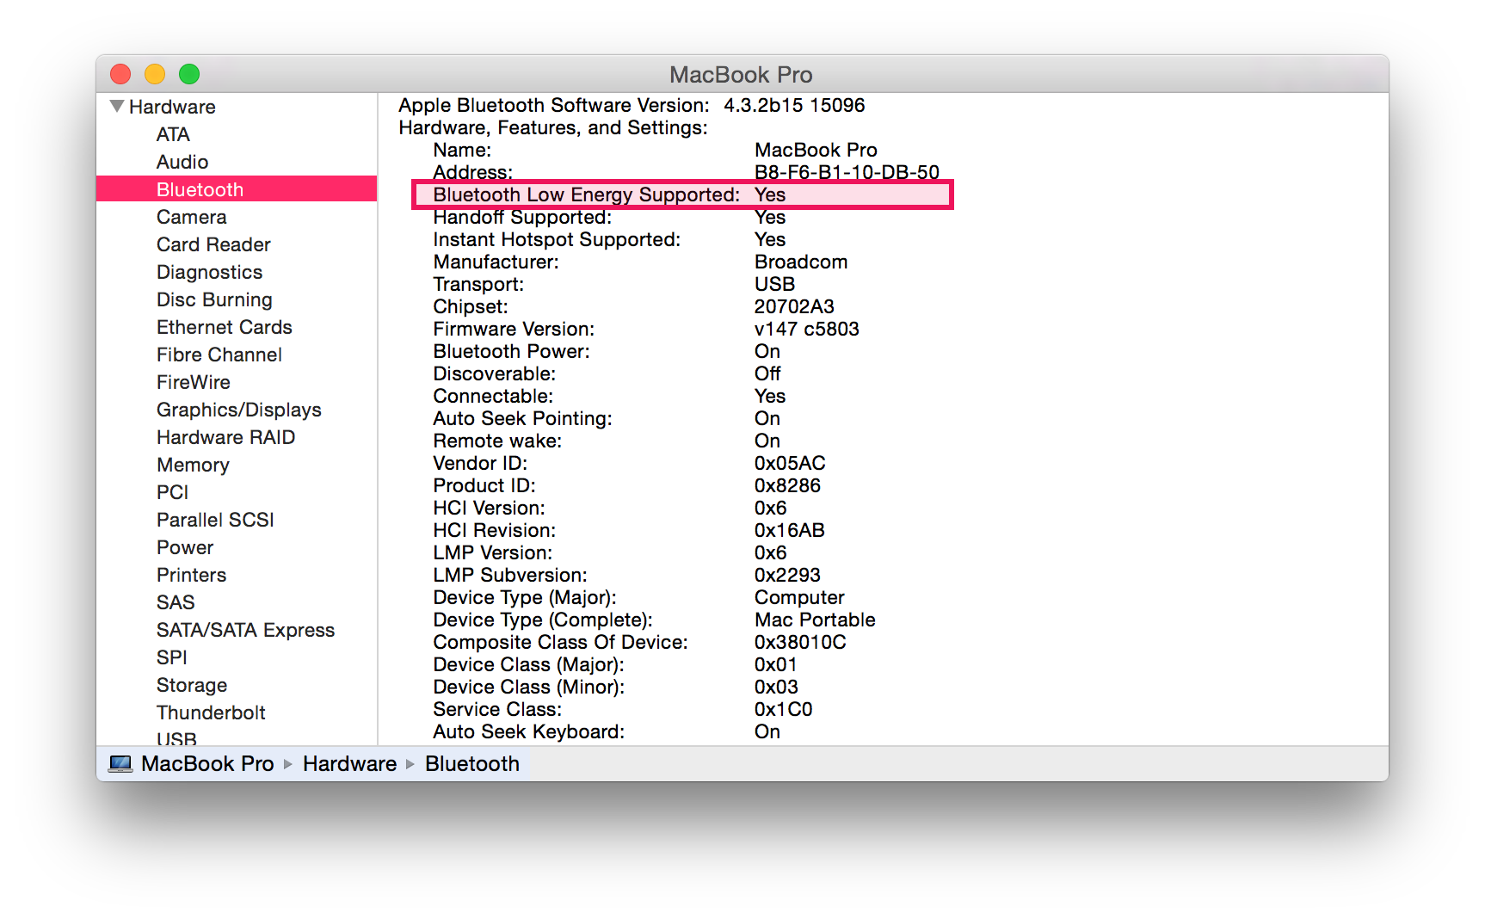
Task: Show Diagnostics information
Action: coord(209,272)
